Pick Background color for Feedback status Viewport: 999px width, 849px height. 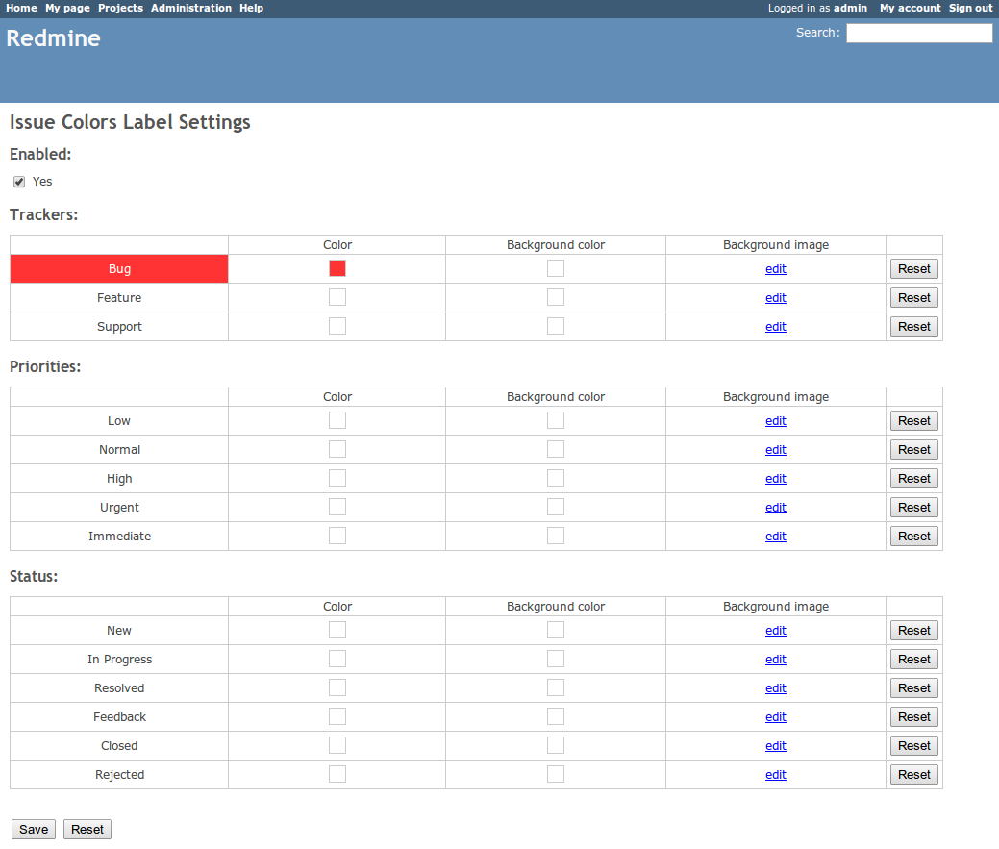tap(556, 716)
